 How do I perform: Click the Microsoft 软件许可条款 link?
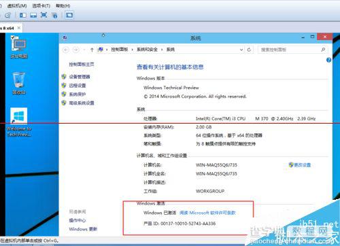(x=207, y=213)
